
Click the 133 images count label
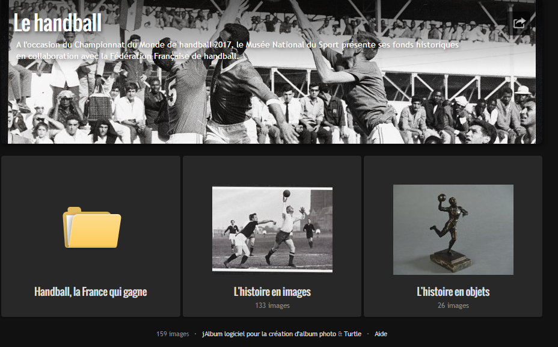click(272, 306)
